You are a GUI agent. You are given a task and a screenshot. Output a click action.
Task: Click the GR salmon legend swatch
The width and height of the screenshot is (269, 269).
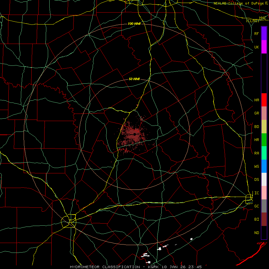coord(264,113)
